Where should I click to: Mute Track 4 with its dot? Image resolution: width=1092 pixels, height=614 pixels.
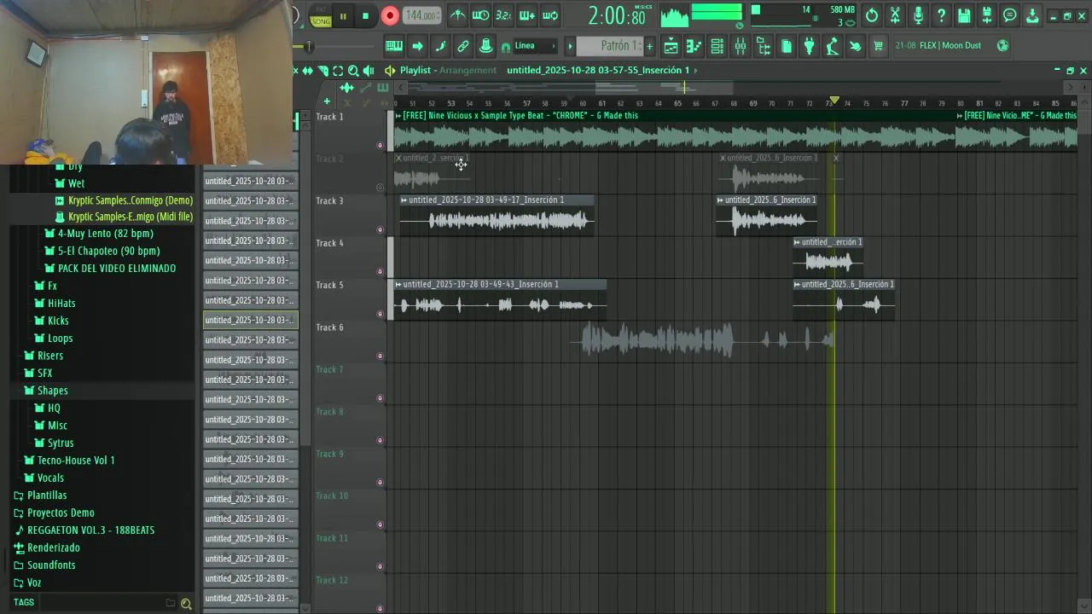(x=380, y=271)
